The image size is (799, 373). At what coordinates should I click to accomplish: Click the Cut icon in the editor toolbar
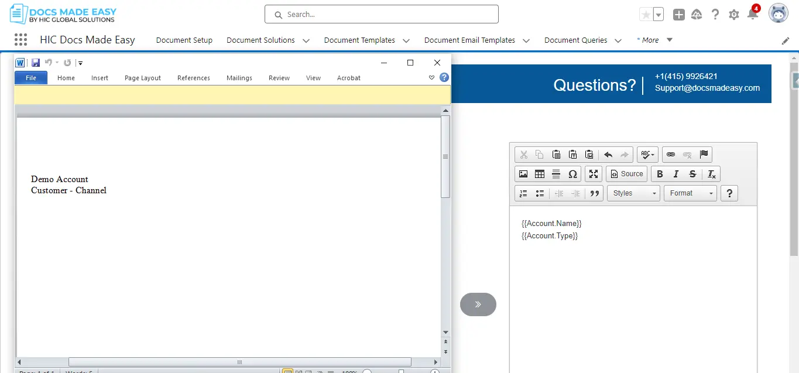coord(524,155)
